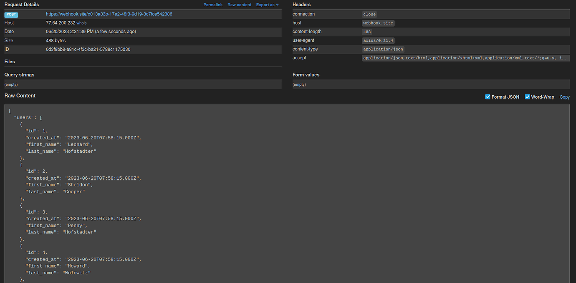Select the content-type value application/json

pos(383,49)
